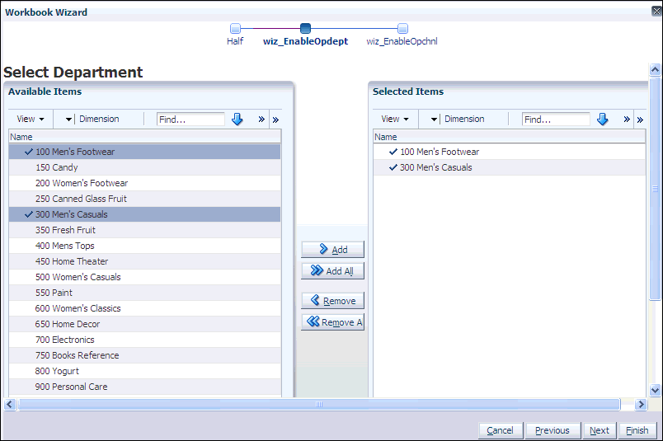
Task: Select 300 Men's Casuals in Available Items
Action: click(x=144, y=214)
